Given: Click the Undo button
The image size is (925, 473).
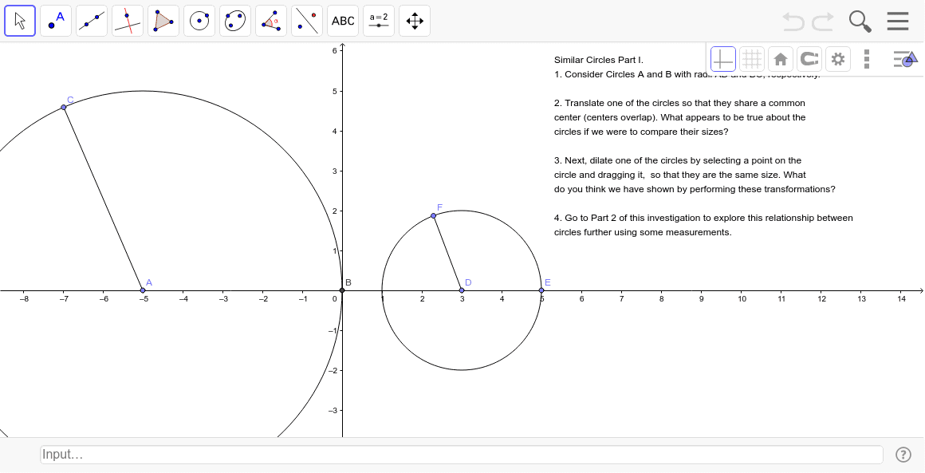Looking at the screenshot, I should [x=793, y=22].
